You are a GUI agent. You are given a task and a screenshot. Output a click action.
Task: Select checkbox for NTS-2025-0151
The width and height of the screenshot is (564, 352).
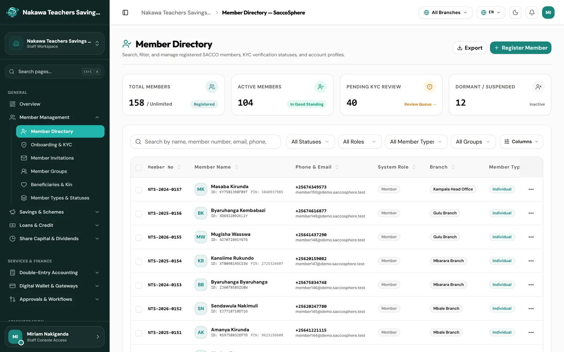coord(139,333)
